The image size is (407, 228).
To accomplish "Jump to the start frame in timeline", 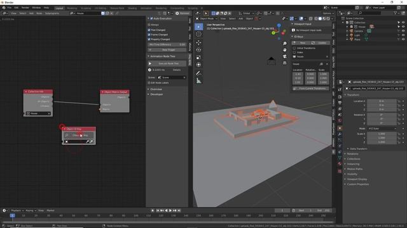I will pos(158,210).
